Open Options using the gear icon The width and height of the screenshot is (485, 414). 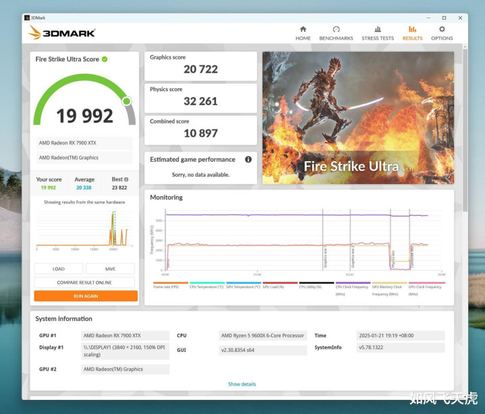click(442, 29)
